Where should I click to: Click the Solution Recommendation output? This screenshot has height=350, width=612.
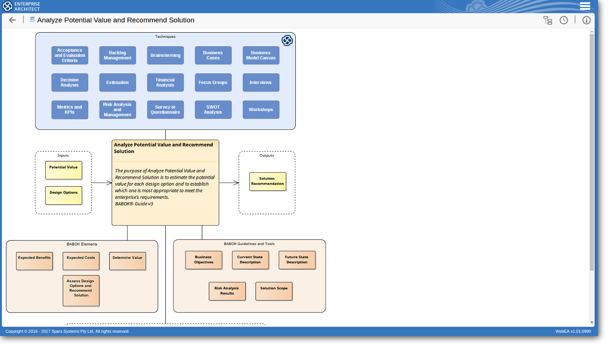coord(267,182)
